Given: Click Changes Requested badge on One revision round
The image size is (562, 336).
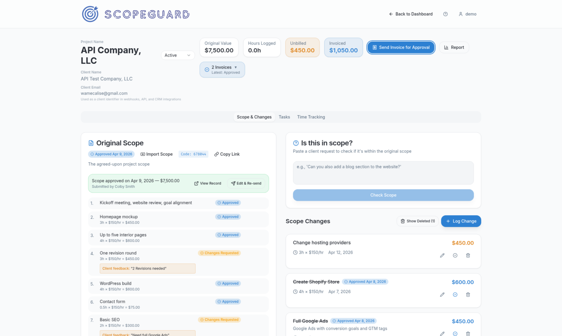Looking at the screenshot, I should coord(219,253).
